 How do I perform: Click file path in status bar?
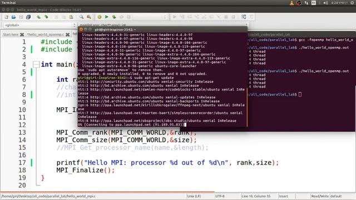[48, 196]
